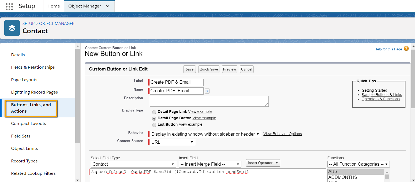The image size is (415, 182).
Task: Open Record Types in the sidebar
Action: (x=24, y=161)
